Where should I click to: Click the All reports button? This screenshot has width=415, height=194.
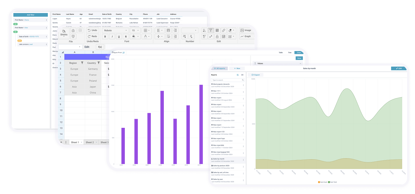click(220, 68)
